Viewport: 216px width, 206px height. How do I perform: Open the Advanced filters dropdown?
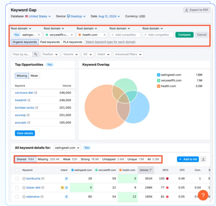coord(128,54)
